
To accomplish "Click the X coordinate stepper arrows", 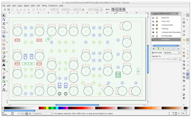I will coord(58,9).
